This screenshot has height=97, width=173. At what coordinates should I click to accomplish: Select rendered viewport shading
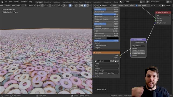coord(88,5)
